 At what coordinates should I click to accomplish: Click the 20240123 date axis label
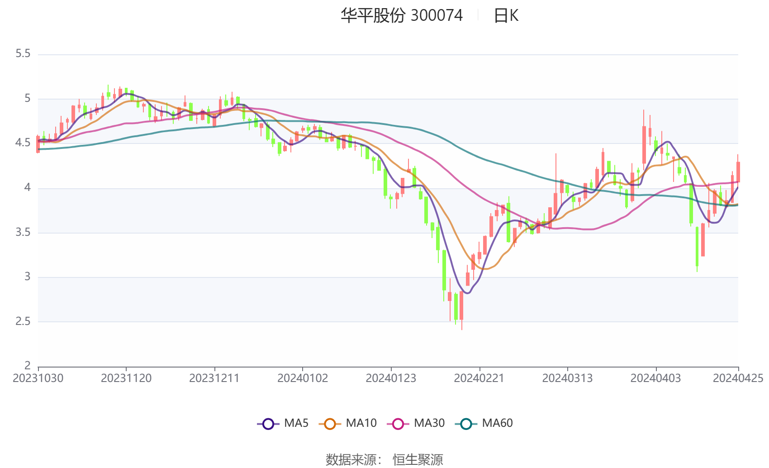[x=391, y=378]
